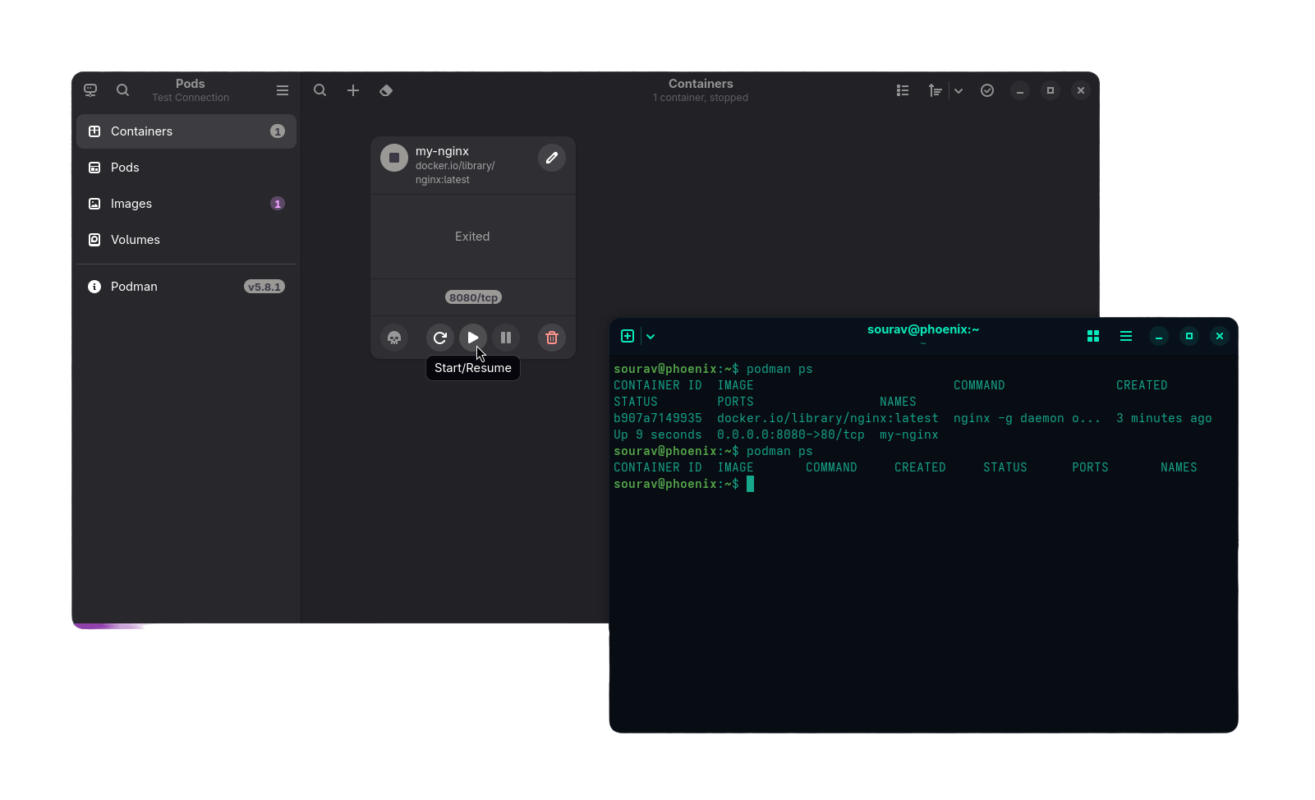Prune stopped containers with eraser icon

coord(386,90)
